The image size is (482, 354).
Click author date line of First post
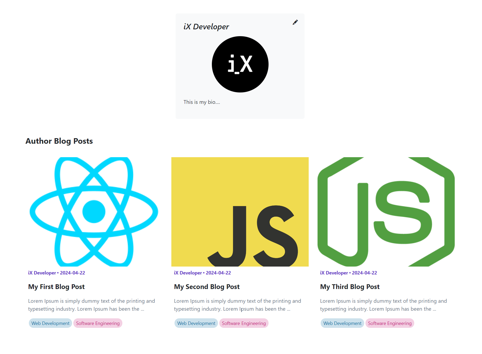[57, 273]
